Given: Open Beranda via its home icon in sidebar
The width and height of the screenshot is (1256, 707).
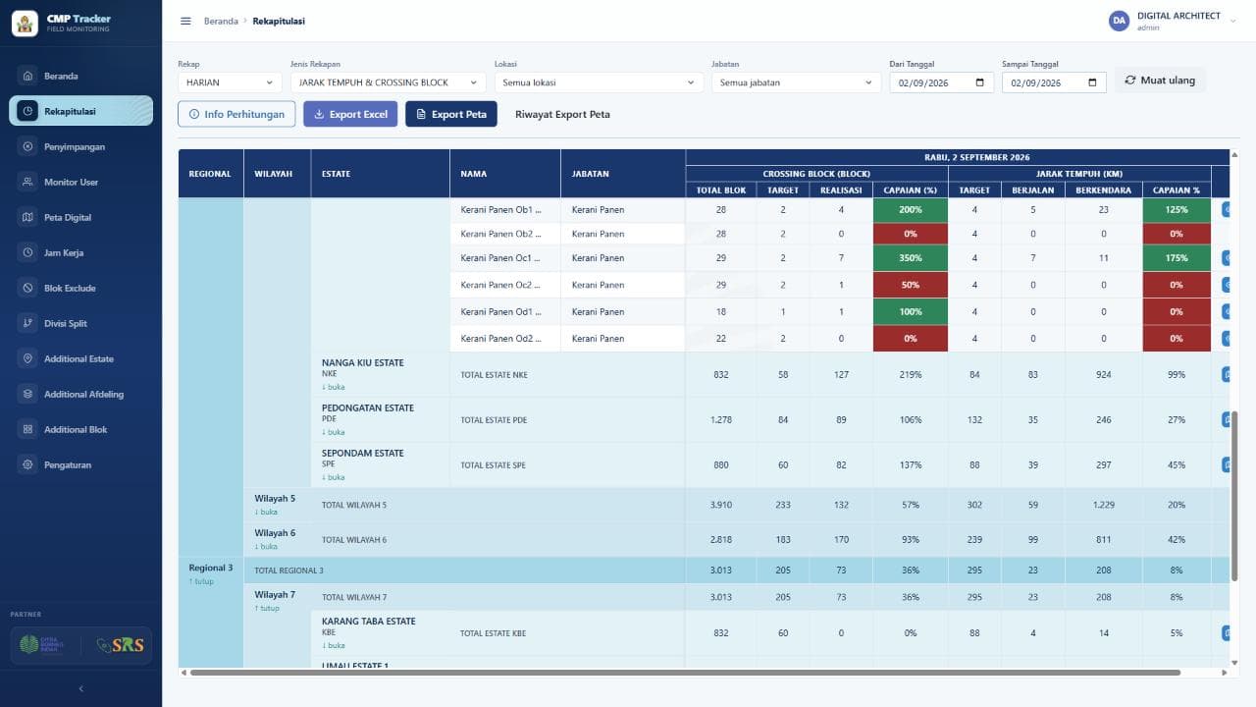Looking at the screenshot, I should (x=27, y=76).
